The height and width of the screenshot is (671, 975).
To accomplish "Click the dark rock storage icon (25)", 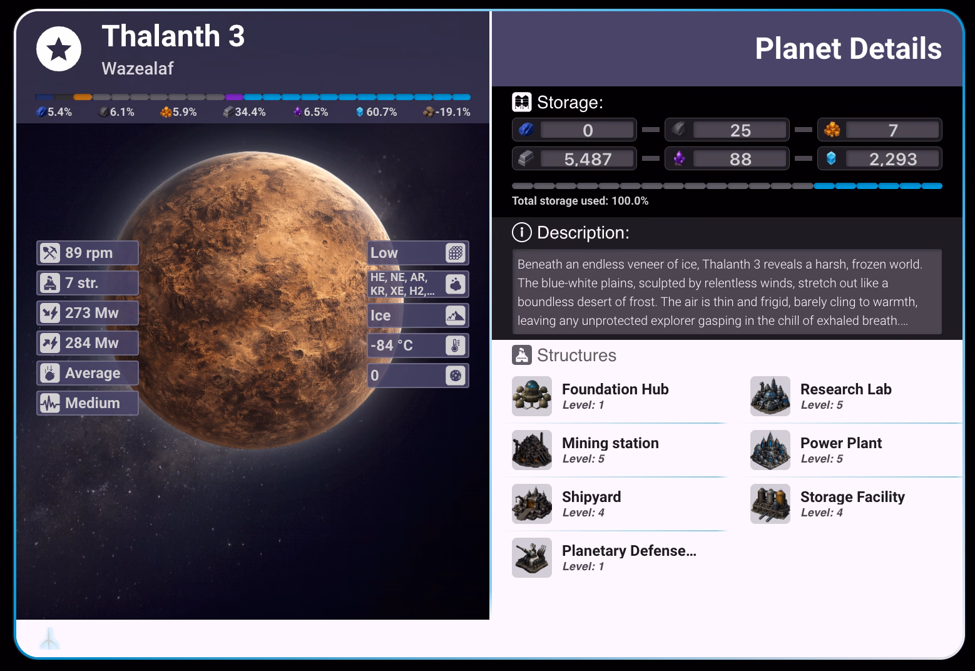I will tap(679, 130).
